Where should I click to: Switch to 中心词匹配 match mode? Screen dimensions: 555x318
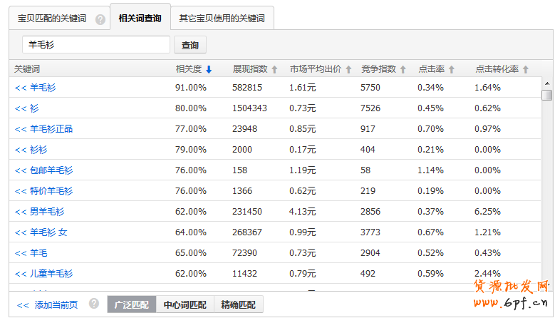185,304
